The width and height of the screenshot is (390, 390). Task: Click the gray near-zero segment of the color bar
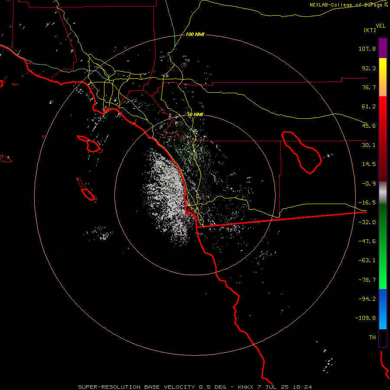click(x=383, y=193)
